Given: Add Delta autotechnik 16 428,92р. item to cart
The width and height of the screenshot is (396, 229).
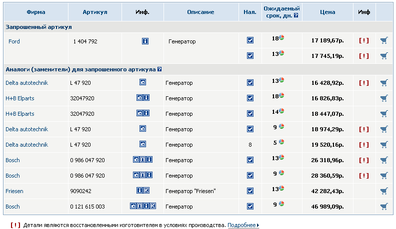Looking at the screenshot, I should 384,83.
